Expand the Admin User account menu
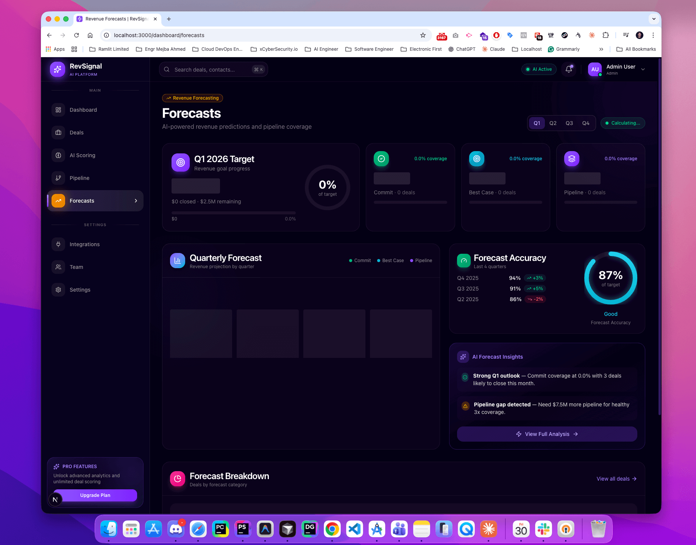Viewport: 696px width, 545px height. coord(643,69)
